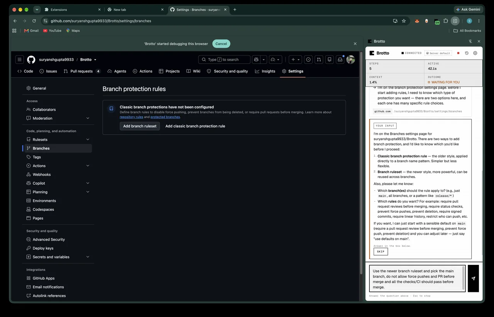Open GitHub Copilot chat icon

tap(256, 59)
